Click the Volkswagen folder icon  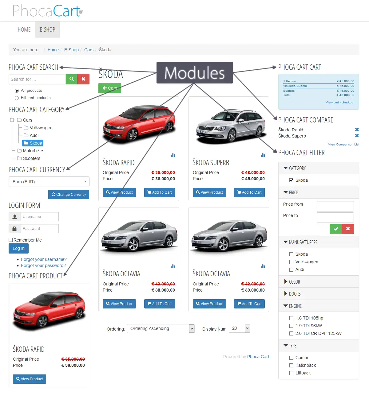(x=26, y=128)
